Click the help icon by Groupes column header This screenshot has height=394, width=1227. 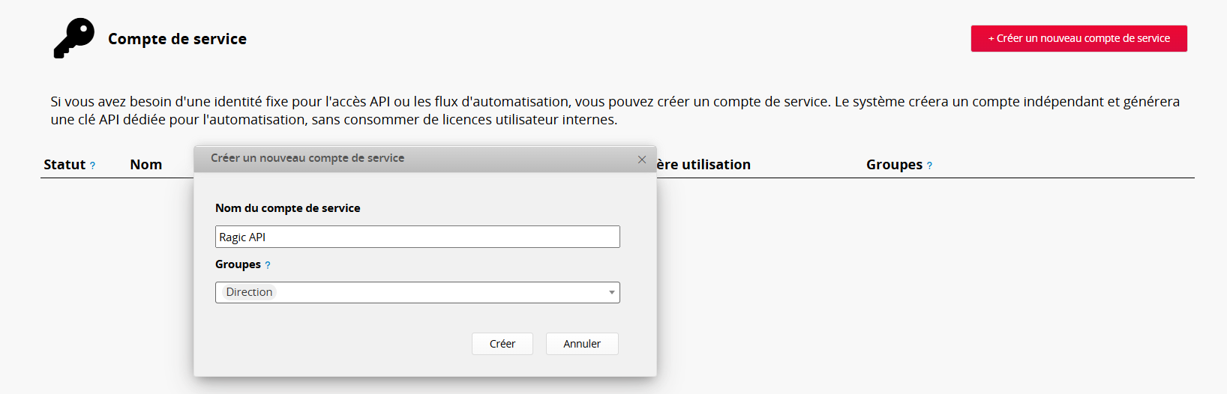[x=929, y=166]
